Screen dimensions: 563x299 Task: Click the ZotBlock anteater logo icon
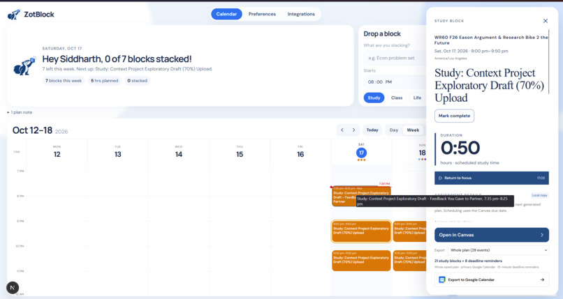[x=14, y=15]
